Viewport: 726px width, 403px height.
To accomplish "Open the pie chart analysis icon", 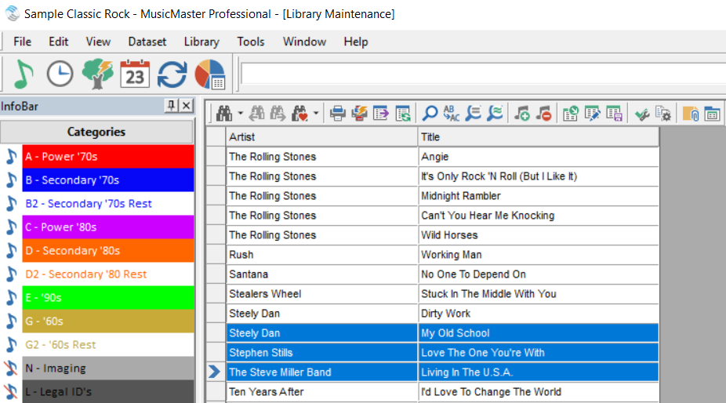I will (210, 74).
